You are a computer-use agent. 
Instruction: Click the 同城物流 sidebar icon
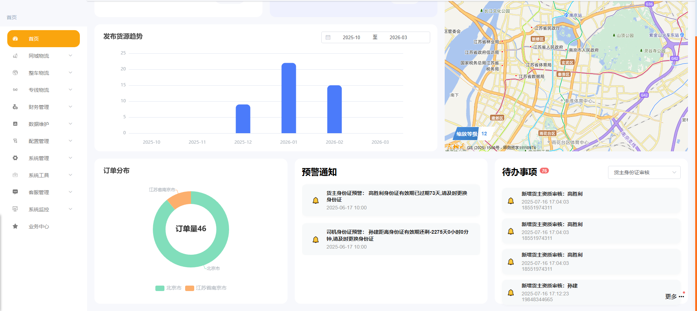pos(15,56)
